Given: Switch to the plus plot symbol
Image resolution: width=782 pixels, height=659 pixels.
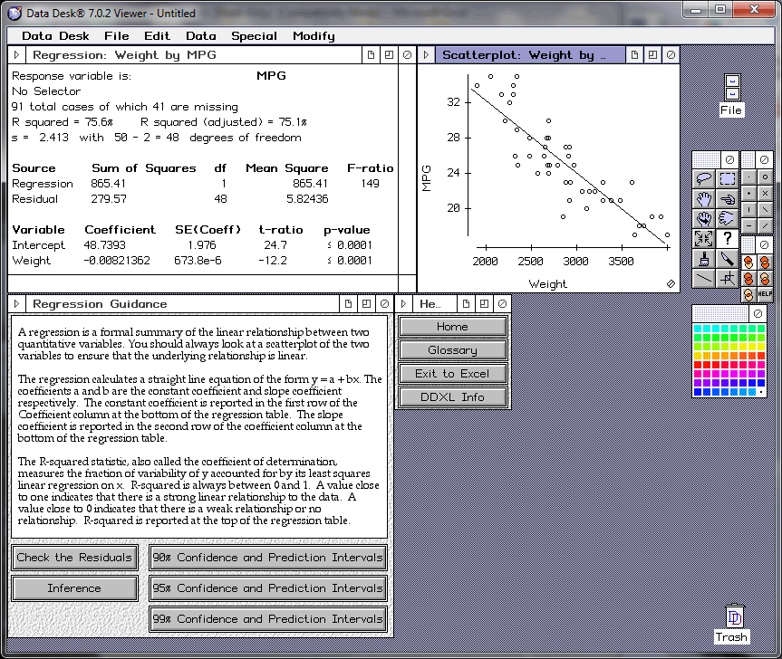Looking at the screenshot, I should 748,193.
